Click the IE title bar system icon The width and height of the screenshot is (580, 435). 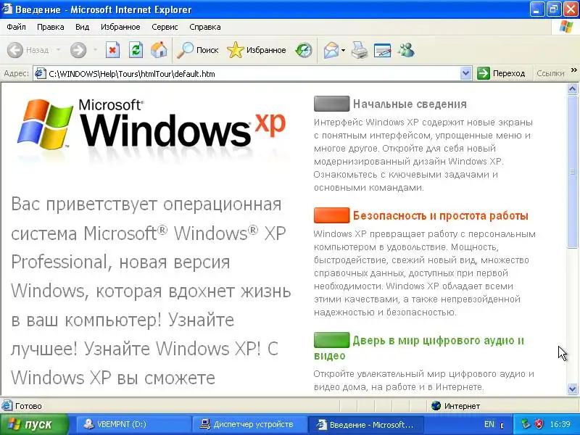(7, 9)
